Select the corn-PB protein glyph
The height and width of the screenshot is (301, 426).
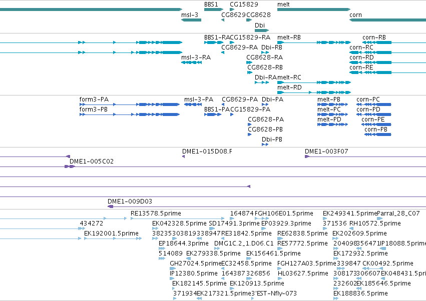pyautogui.click(x=378, y=134)
